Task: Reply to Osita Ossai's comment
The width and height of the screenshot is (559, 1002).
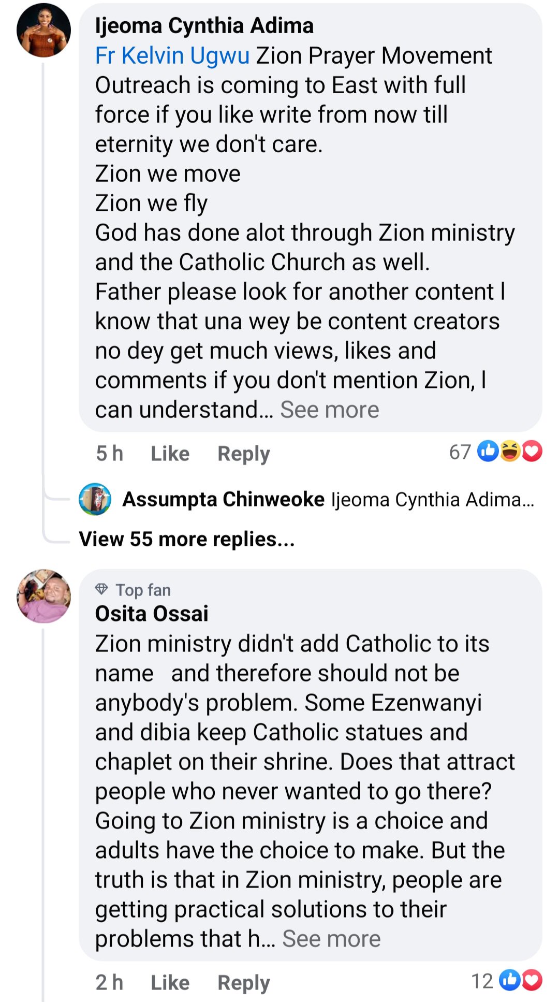Action: (243, 982)
